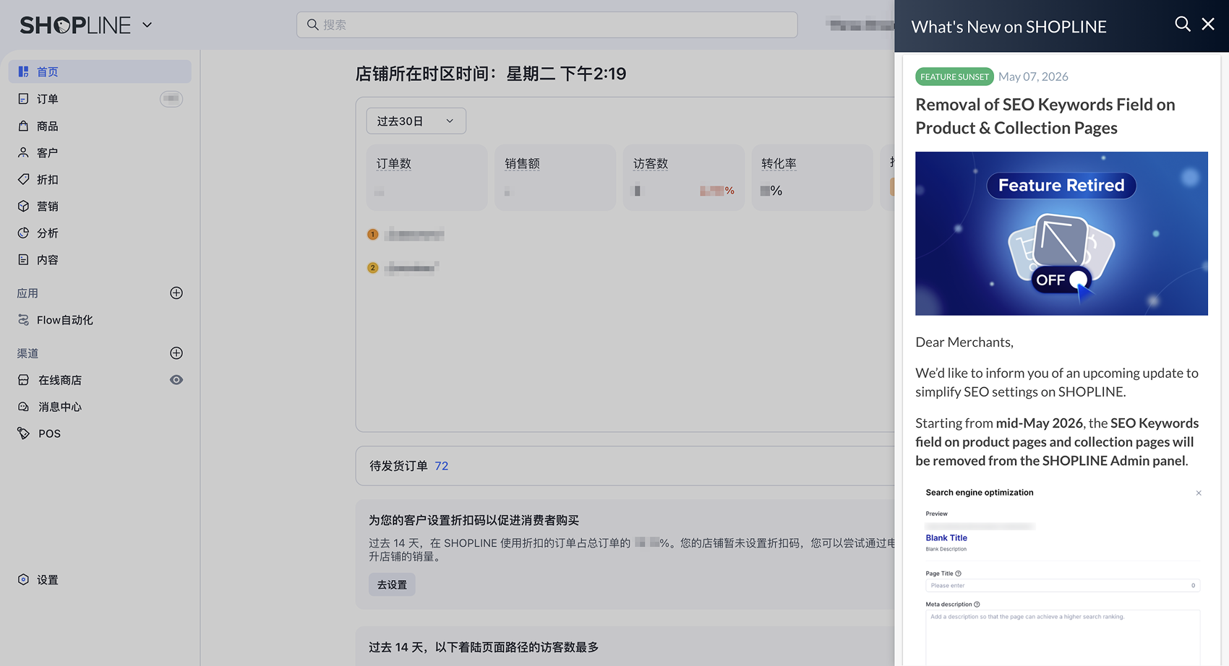The width and height of the screenshot is (1229, 666).
Task: Click the 分析 pie chart icon
Action: (x=23, y=233)
